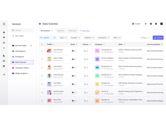Viewport: 166px width, 125px height.
Task: Click the NeuroLabs AI company logo
Action: tap(97, 51)
